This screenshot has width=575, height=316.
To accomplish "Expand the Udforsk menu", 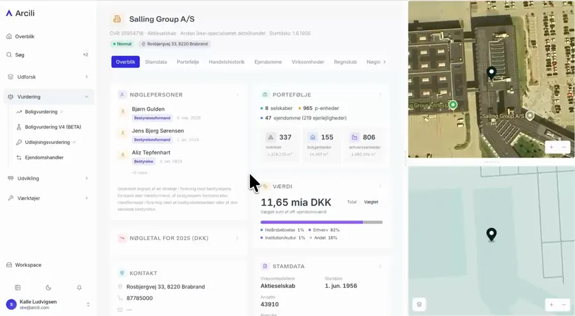I will [x=48, y=77].
